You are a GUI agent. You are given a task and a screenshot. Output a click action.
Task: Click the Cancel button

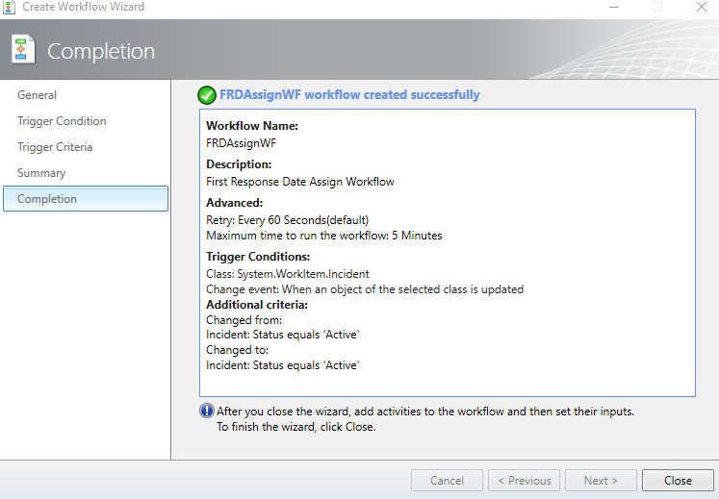(447, 480)
